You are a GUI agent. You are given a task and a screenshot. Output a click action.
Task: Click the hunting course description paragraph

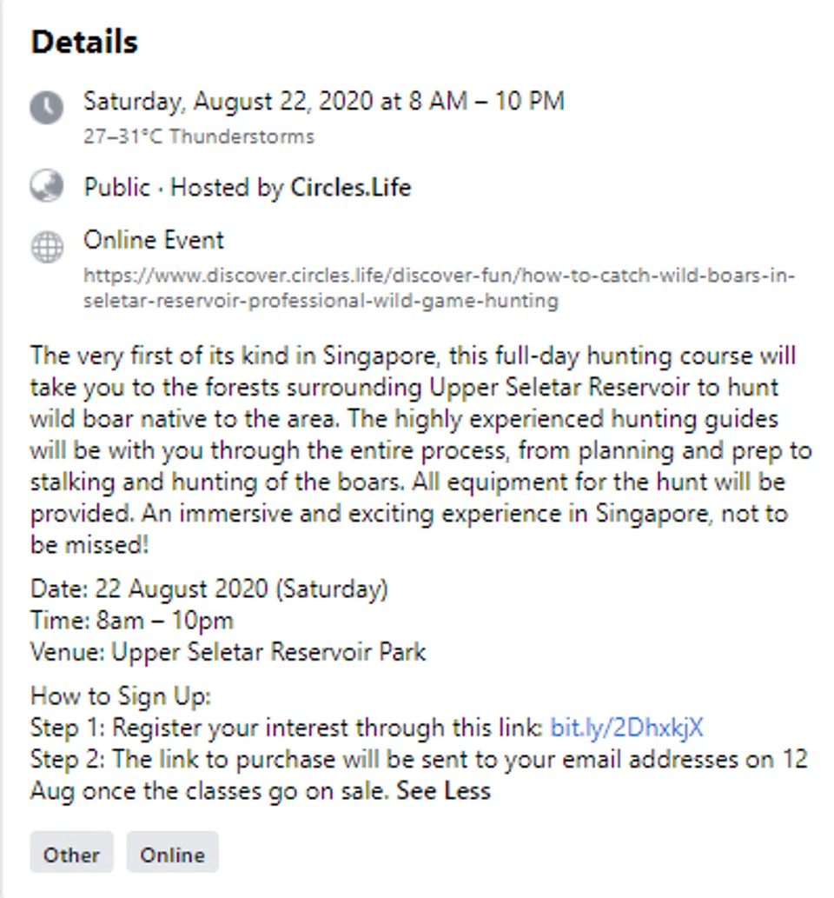coord(417,450)
